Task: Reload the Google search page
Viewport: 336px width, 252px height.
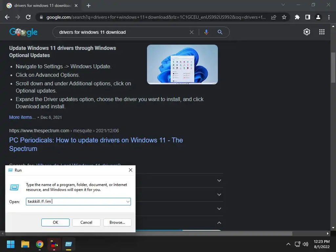Action: point(28,17)
